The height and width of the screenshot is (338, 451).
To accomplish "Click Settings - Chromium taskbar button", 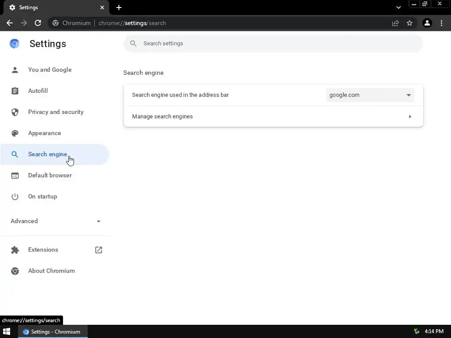I will coord(53,331).
